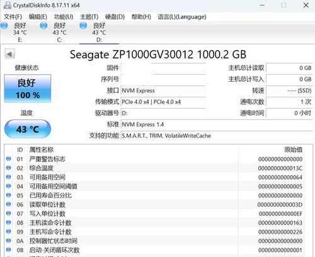Click raw value 0000000000226

280,232
